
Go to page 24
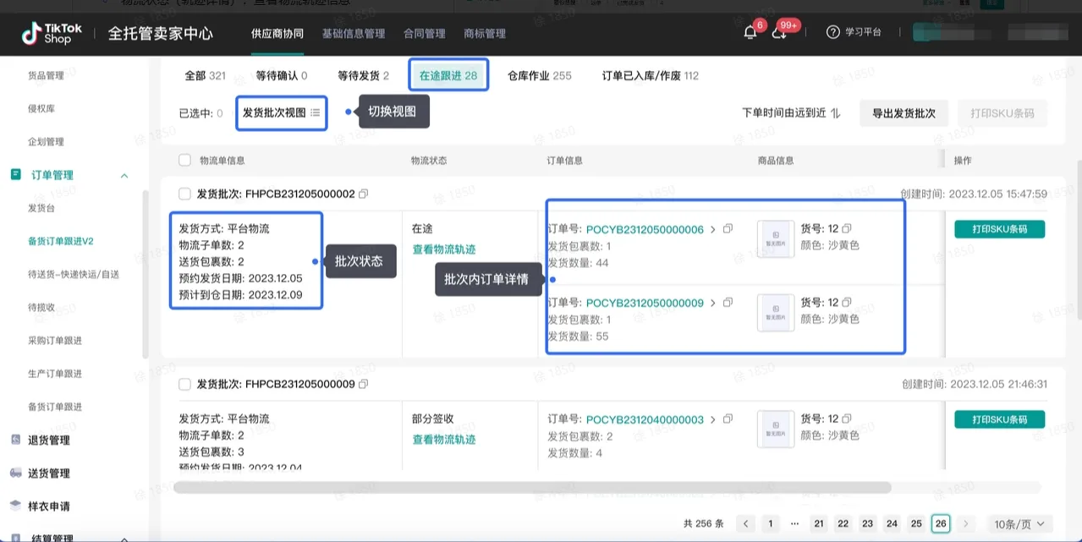coord(892,523)
